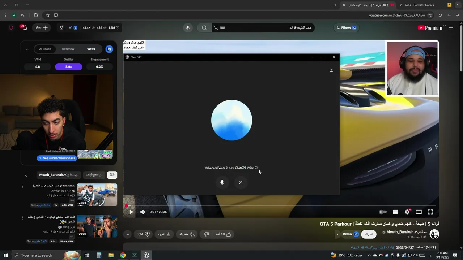This screenshot has width=463, height=260.
Task: Click the YouTube voice search microphone
Action: pyautogui.click(x=188, y=28)
